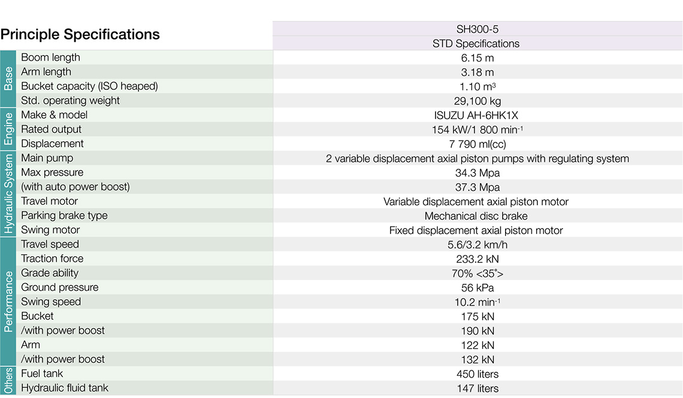Screen dimensions: 683x398
Task: Click the Parking brake type label
Action: tap(64, 215)
